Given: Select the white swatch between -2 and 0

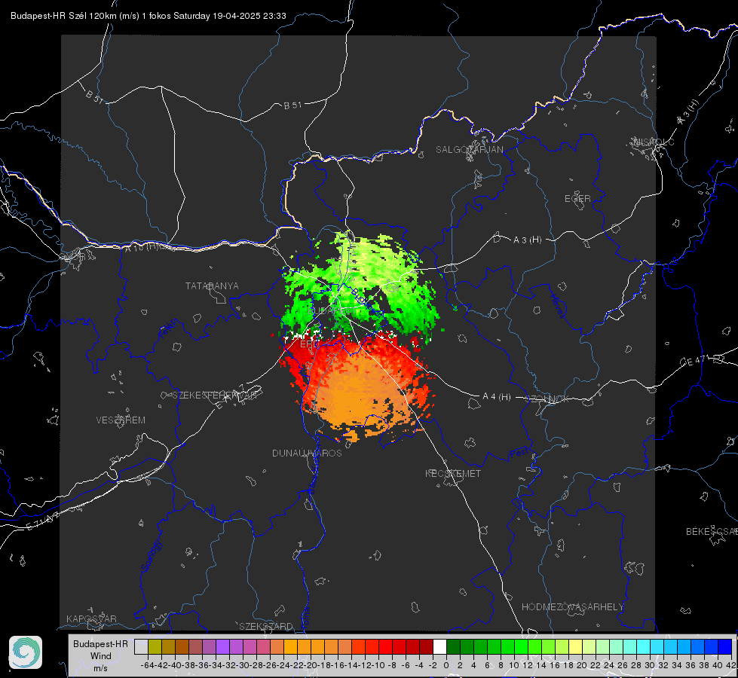Looking at the screenshot, I should click(439, 646).
